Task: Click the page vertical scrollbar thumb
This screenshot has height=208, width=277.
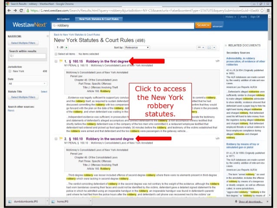Action: tap(270, 29)
